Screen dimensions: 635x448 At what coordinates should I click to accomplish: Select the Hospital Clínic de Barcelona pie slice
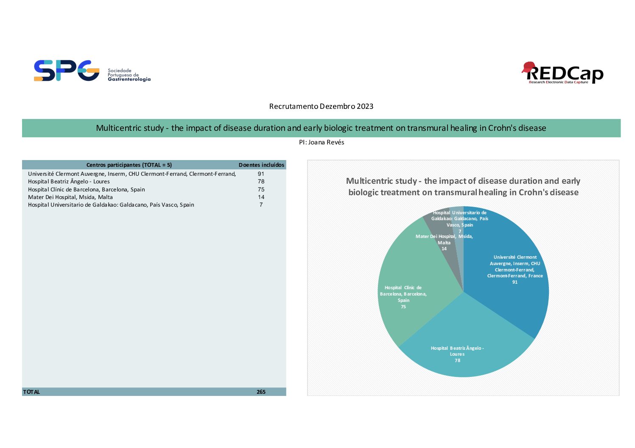click(x=407, y=288)
